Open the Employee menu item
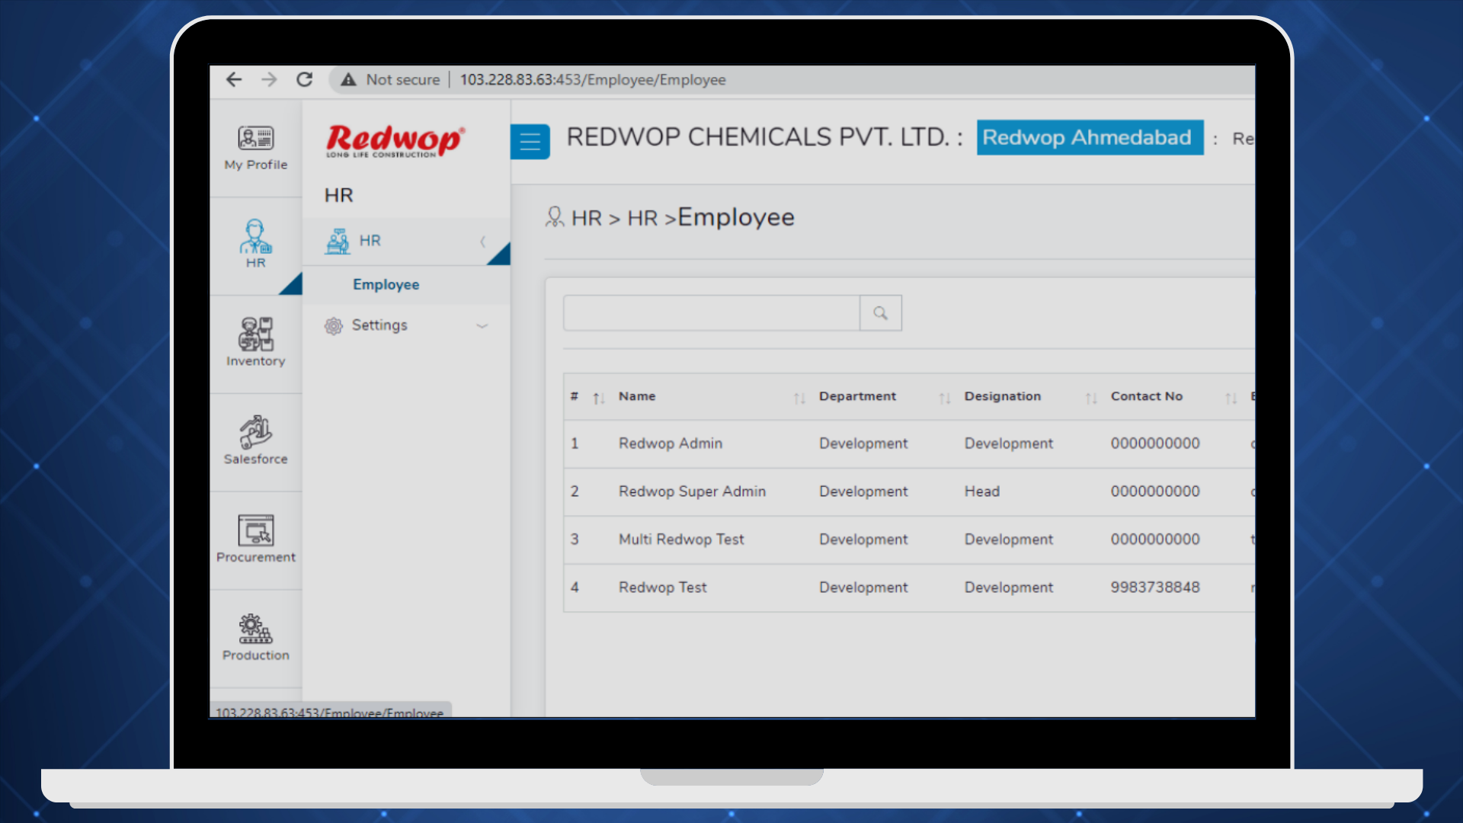1463x823 pixels. (386, 284)
